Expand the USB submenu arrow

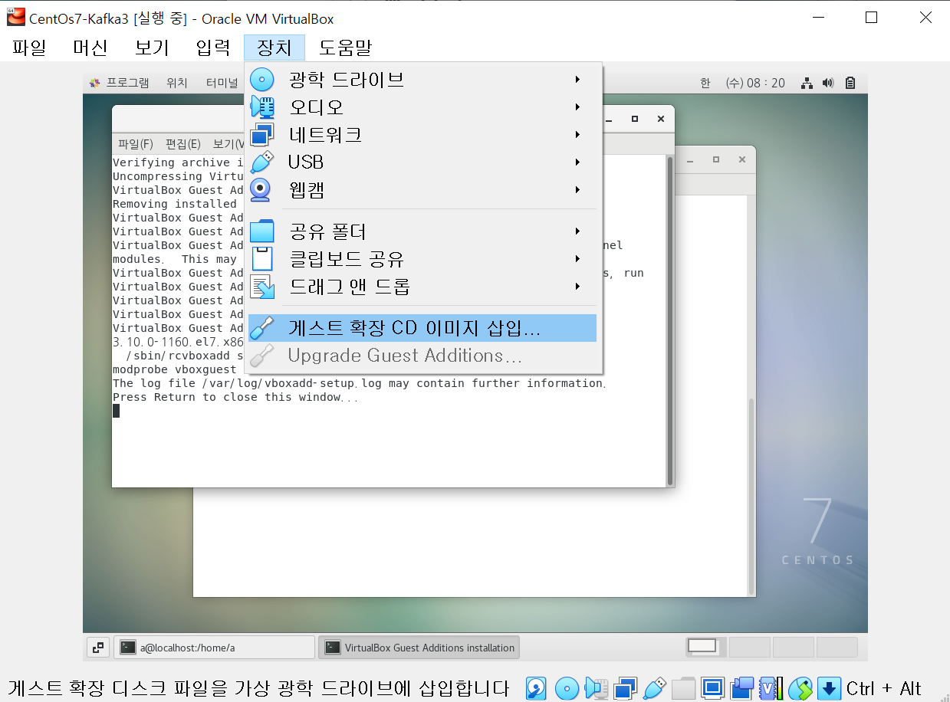point(577,162)
